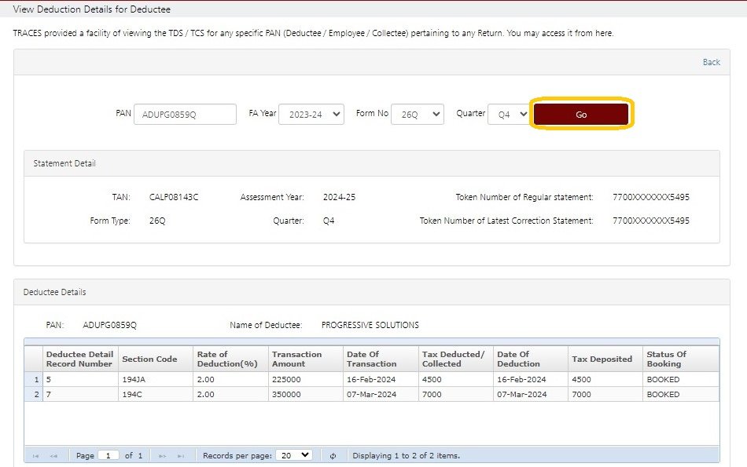Sort by Rate of Deduction(%) column
Viewport: 747px width, 467px height.
pyautogui.click(x=230, y=359)
